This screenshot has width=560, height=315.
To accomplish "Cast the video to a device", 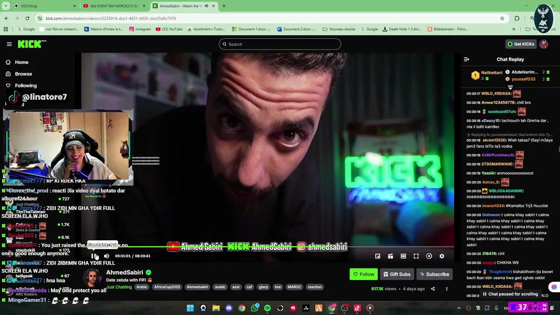I will pyautogui.click(x=390, y=256).
